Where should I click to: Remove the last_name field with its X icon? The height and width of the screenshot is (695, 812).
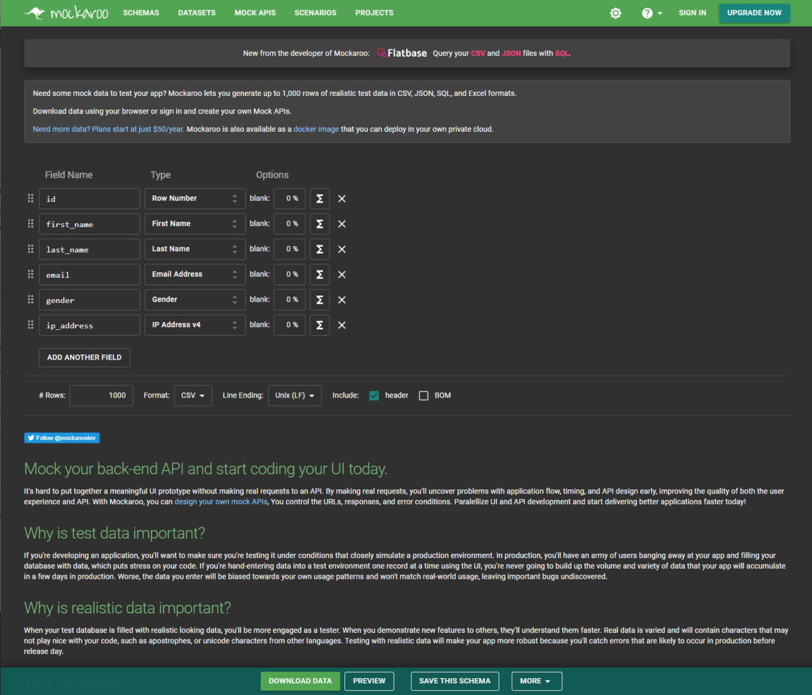click(x=342, y=249)
